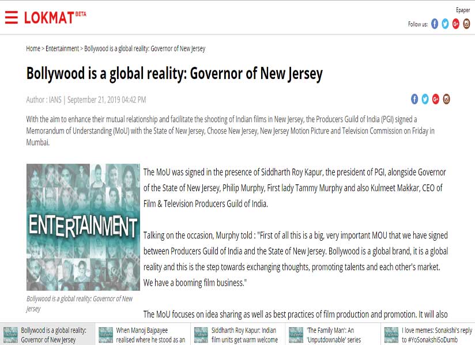
Task: Click thumbnail beside Sonakshi memes story
Action: click(x=391, y=335)
